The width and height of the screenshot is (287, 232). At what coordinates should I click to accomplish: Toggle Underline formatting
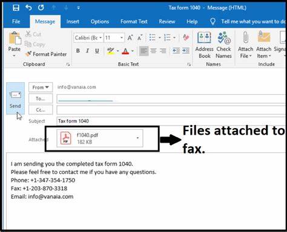click(x=97, y=51)
